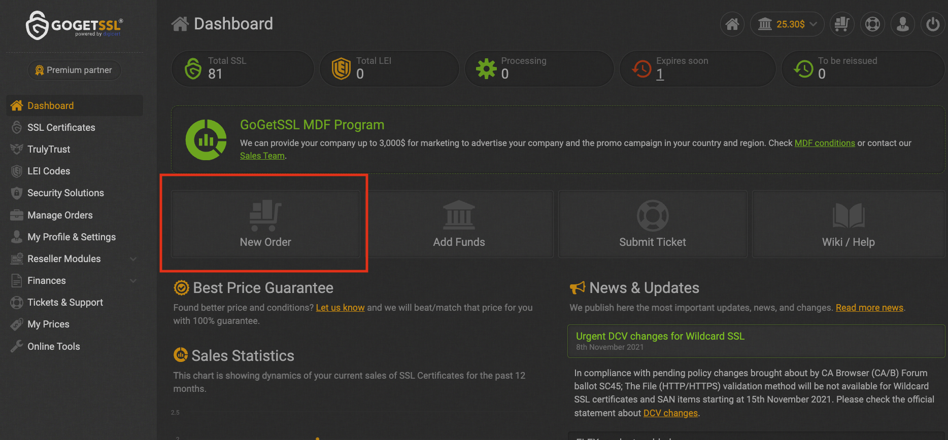This screenshot has width=948, height=440.
Task: Click the To be reissued clock icon
Action: [x=803, y=68]
